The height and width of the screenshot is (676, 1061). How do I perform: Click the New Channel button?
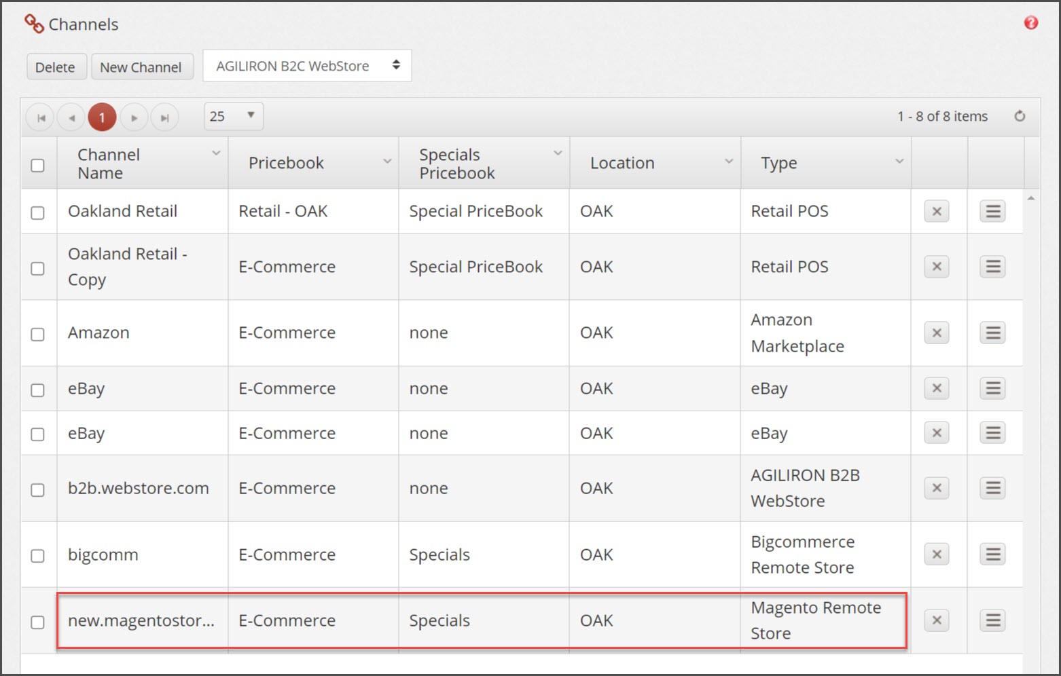pos(141,67)
